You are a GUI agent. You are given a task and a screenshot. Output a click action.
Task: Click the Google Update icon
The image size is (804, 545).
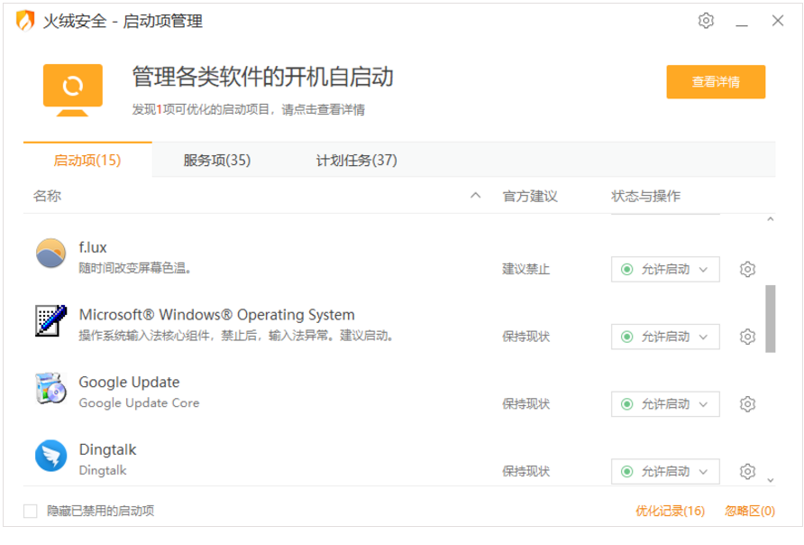(51, 388)
